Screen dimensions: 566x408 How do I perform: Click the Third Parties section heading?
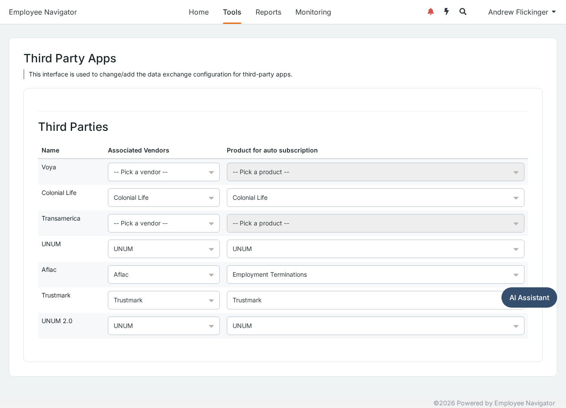(73, 127)
